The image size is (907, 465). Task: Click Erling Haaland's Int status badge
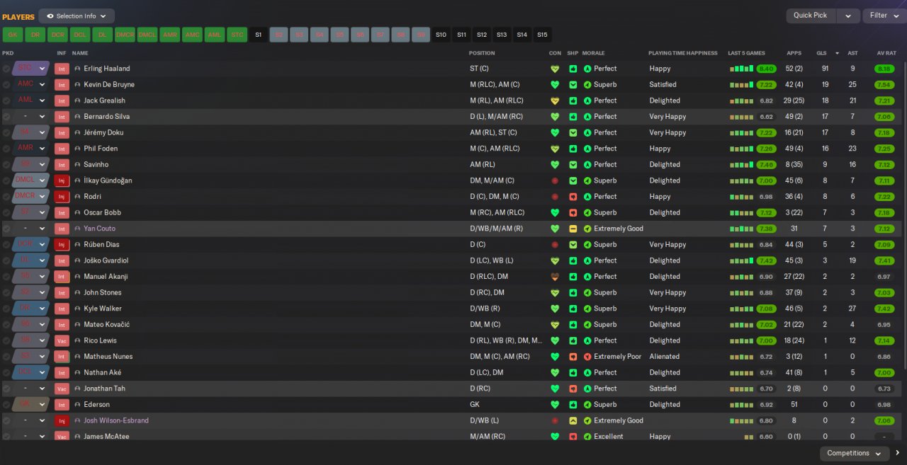click(62, 69)
